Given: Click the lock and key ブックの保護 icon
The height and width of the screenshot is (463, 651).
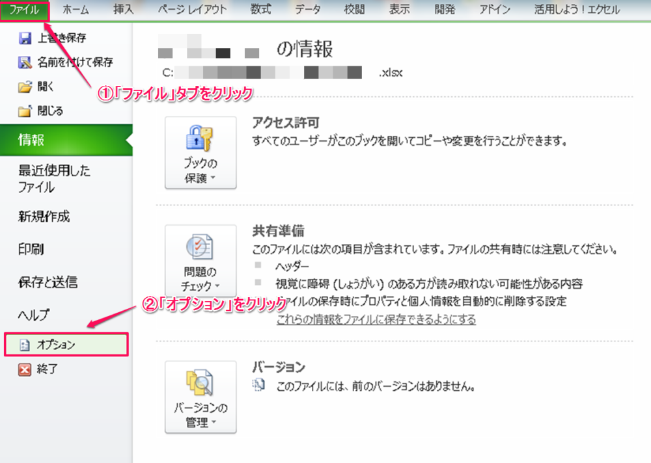Looking at the screenshot, I should pyautogui.click(x=201, y=138).
